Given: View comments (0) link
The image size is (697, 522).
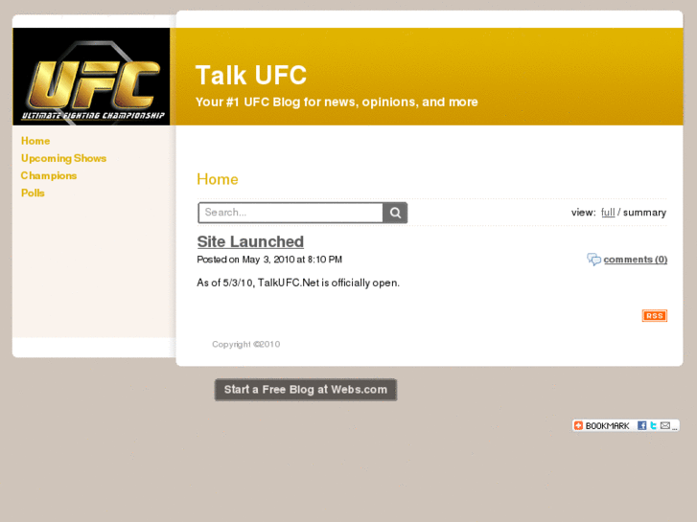Looking at the screenshot, I should 636,260.
